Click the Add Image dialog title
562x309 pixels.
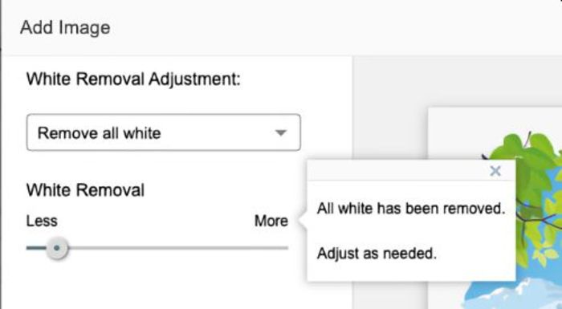coord(65,27)
